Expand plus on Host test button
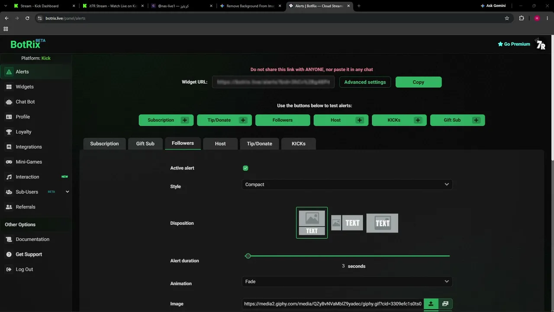554x312 pixels. click(360, 120)
